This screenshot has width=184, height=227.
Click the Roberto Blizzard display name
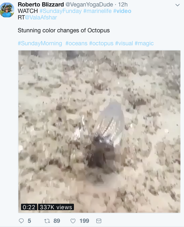(x=41, y=5)
